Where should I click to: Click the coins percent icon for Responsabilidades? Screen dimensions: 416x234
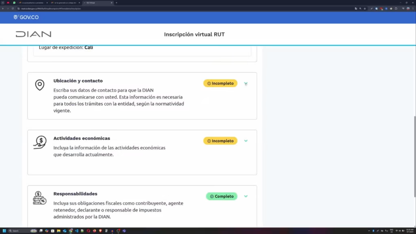point(39,198)
